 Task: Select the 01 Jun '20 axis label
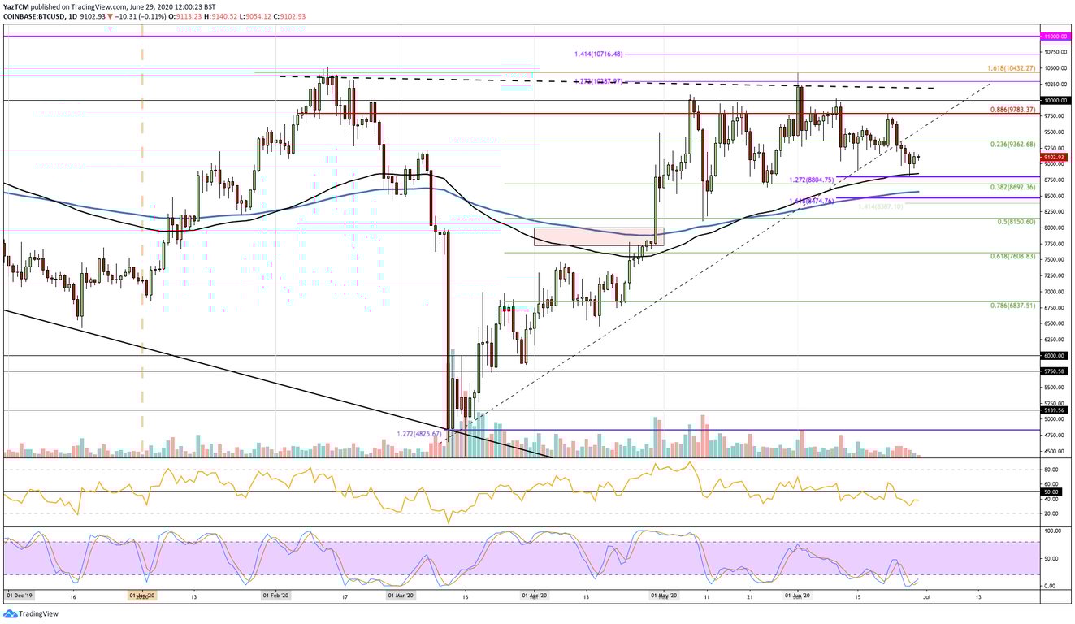click(798, 594)
